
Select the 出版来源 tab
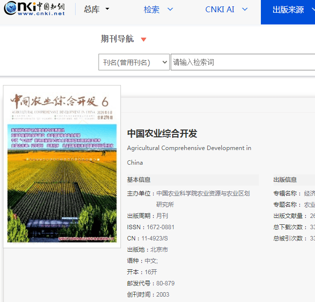coord(288,12)
